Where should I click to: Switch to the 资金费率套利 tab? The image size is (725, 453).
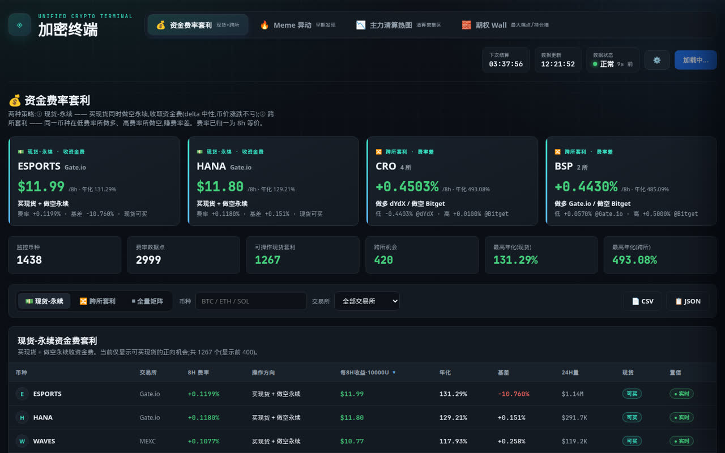click(x=198, y=25)
